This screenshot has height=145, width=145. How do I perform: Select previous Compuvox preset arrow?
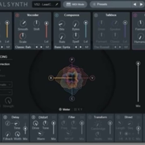(76, 47)
